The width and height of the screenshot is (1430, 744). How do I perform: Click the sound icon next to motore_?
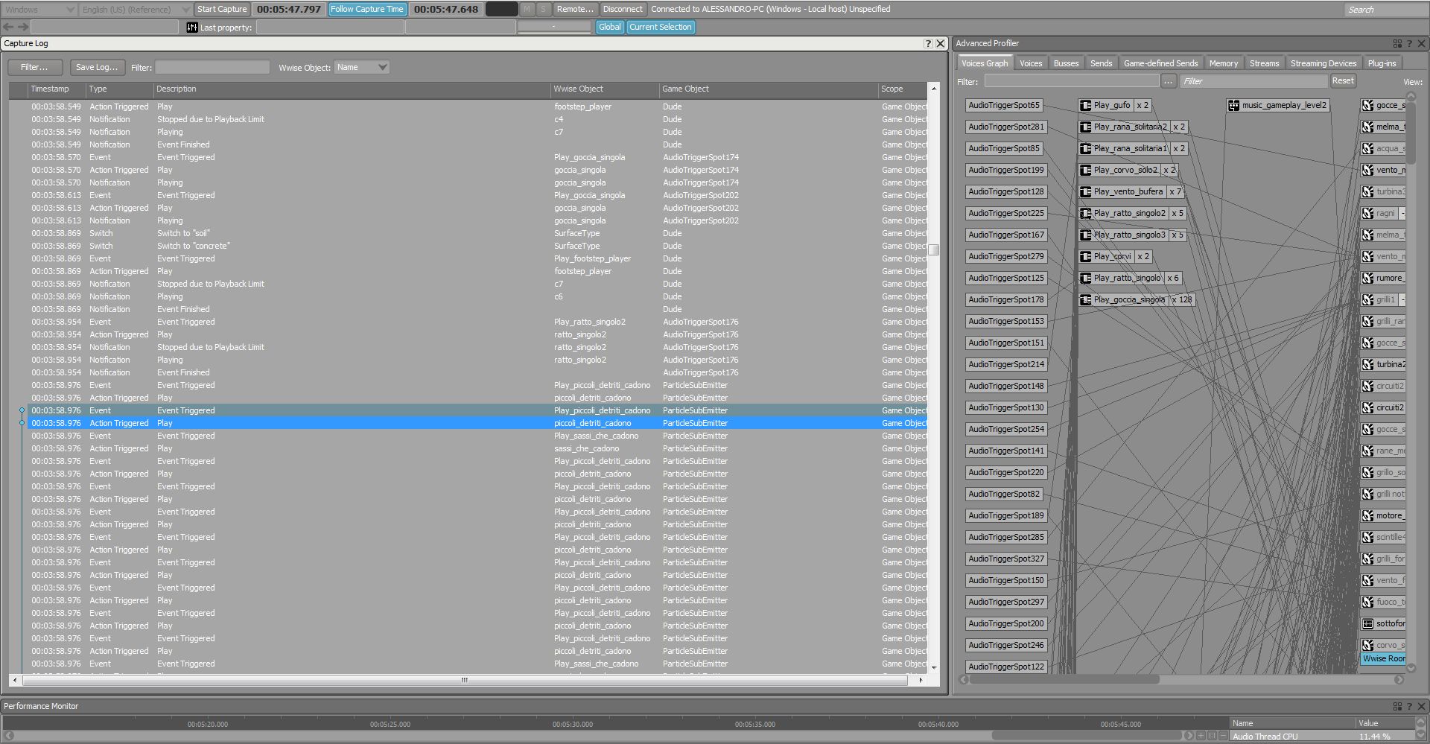tap(1368, 516)
